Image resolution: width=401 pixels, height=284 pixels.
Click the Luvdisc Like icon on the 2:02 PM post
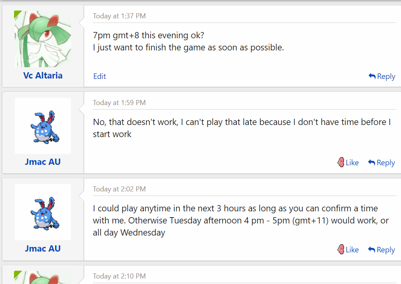(x=341, y=249)
